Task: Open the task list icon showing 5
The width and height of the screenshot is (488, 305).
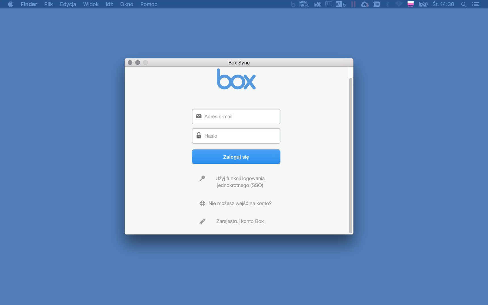Action: pos(340,4)
